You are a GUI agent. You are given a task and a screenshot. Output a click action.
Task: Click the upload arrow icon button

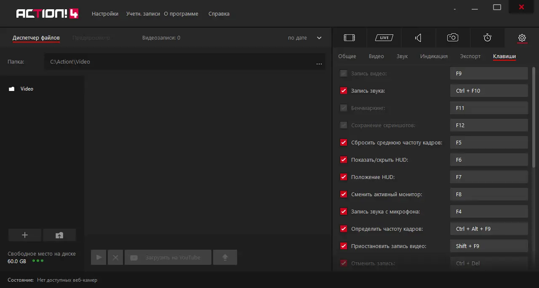click(225, 257)
